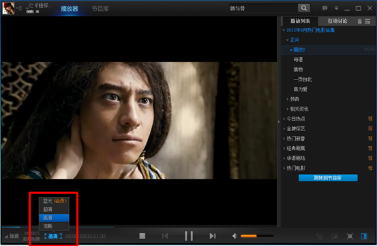
Task: Click the search magnifier icon
Action: (x=304, y=8)
